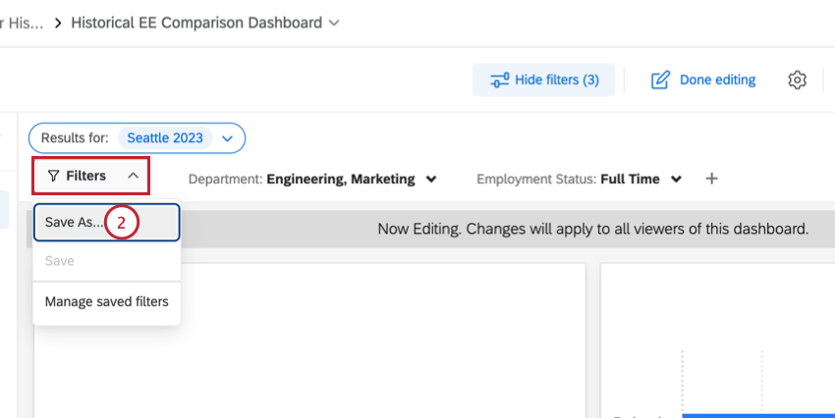
Task: Click the Done editing pencil icon
Action: pos(660,79)
